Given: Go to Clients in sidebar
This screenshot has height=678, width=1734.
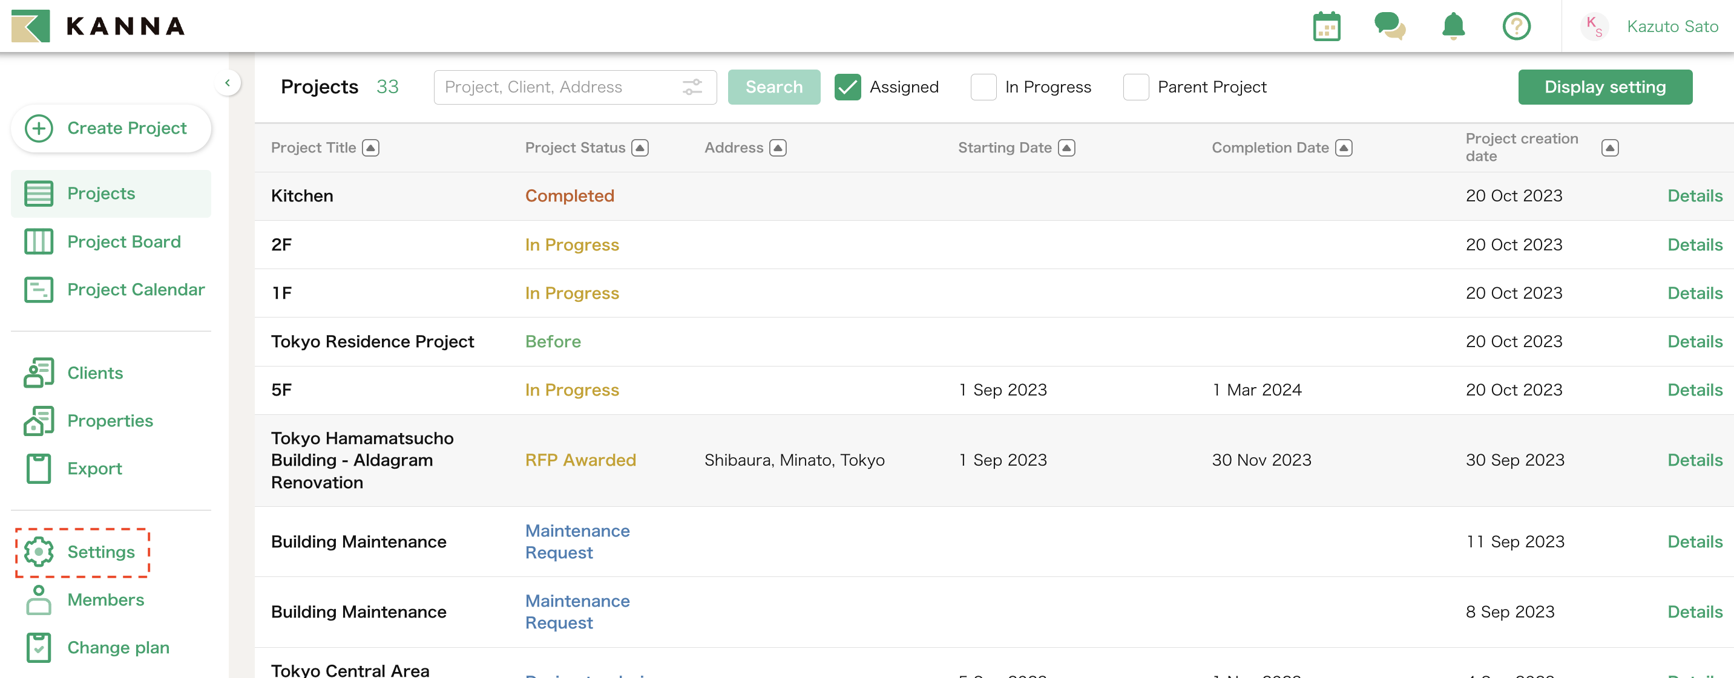Looking at the screenshot, I should click(x=95, y=373).
